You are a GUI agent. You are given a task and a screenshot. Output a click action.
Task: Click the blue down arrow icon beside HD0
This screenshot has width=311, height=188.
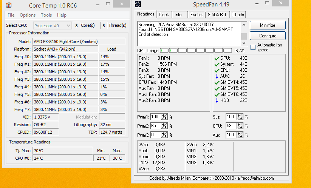pos(217,100)
